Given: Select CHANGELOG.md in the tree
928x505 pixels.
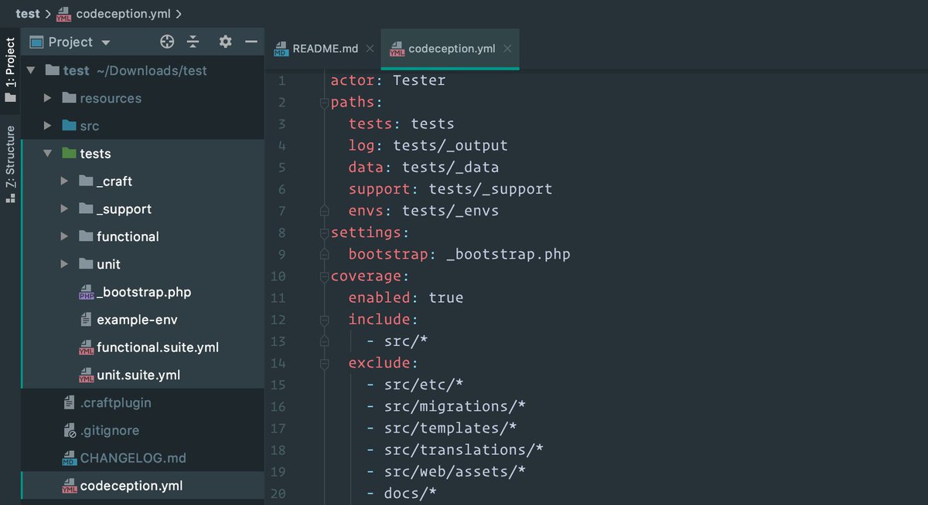Looking at the screenshot, I should pyautogui.click(x=133, y=458).
